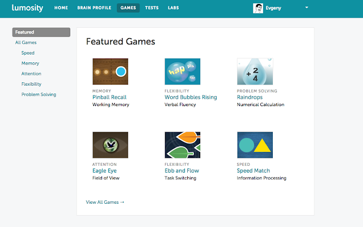The height and width of the screenshot is (227, 363).
Task: Open the Ebb and Flow leaves image
Action: point(183,145)
